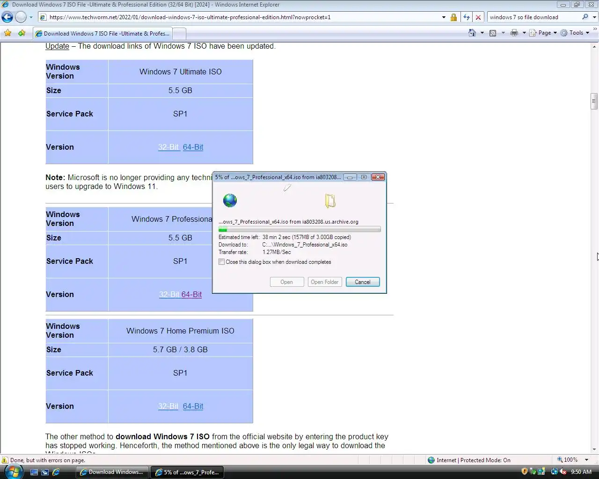
Task: Expand the address bar URL history dropdown
Action: [444, 17]
